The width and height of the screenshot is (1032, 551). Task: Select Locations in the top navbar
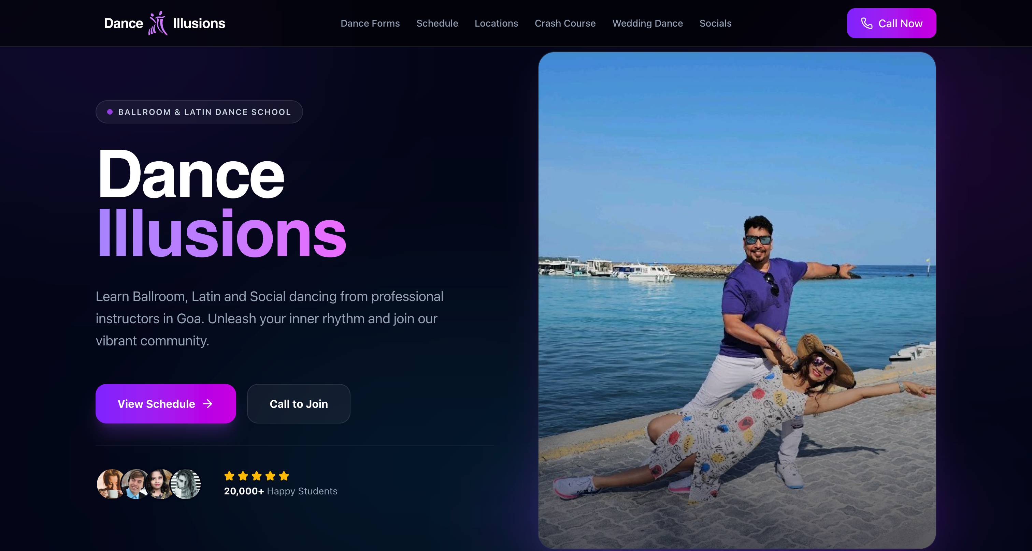[496, 23]
